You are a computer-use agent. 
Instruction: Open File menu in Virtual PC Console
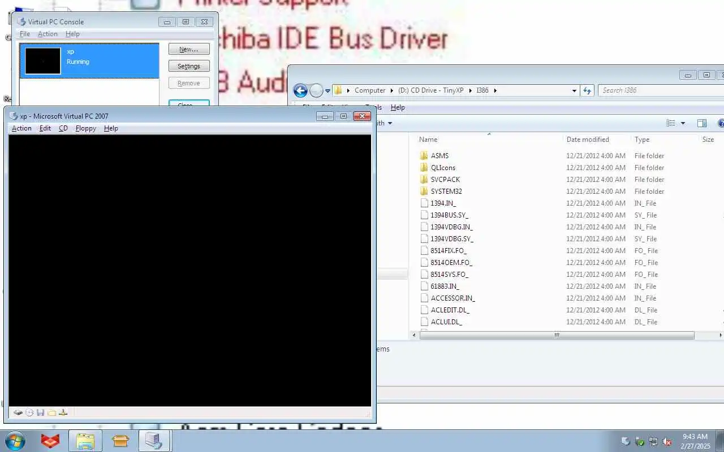coord(25,34)
